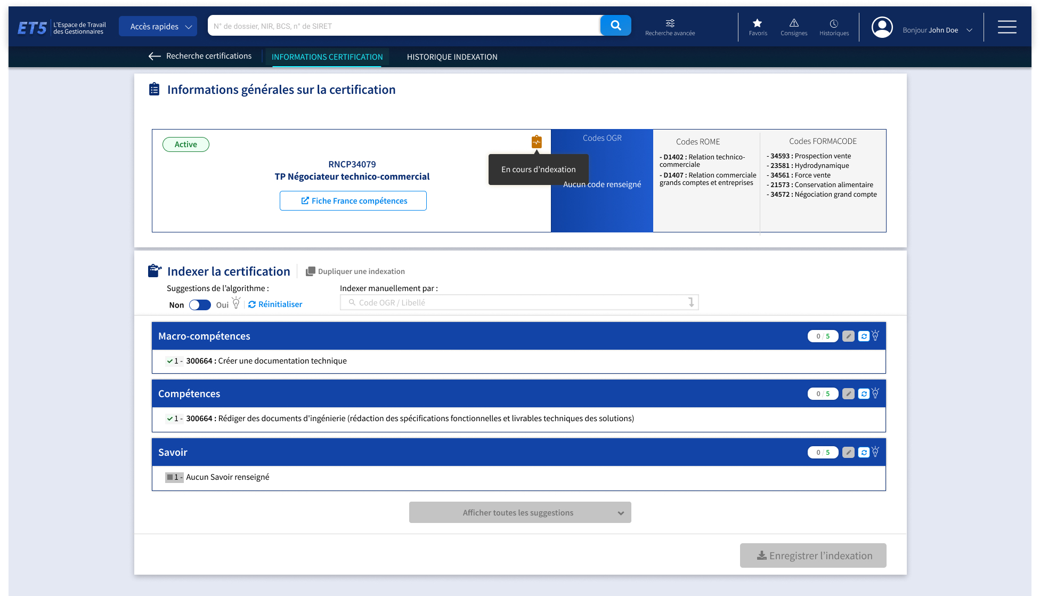
Task: Click pencil edit icon in Macro-compétences header
Action: pyautogui.click(x=848, y=336)
